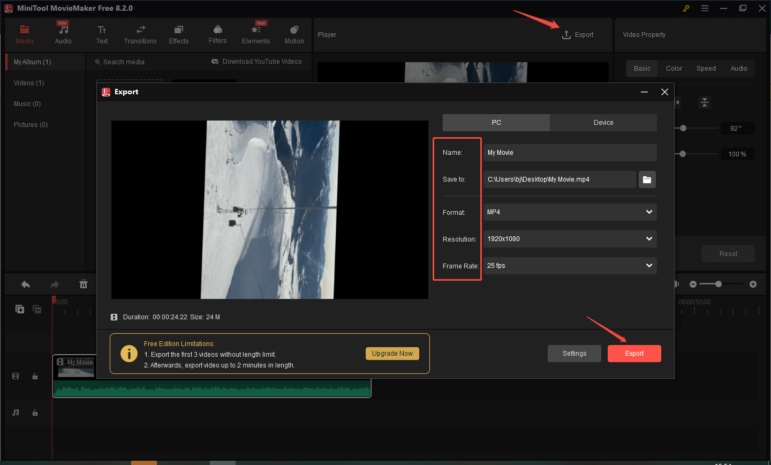Image resolution: width=771 pixels, height=465 pixels.
Task: Switch to Basic tab in Video Property
Action: [642, 69]
